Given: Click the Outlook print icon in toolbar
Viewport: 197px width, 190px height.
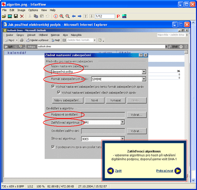Looking at the screenshot, I should pos(22,40).
